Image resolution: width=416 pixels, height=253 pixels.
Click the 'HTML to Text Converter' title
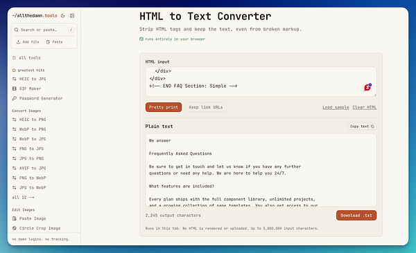pyautogui.click(x=205, y=16)
